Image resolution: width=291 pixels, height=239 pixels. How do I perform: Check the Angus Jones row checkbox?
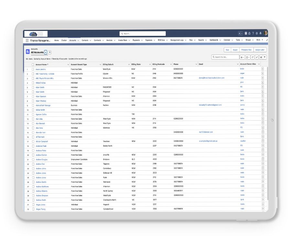pos(33,204)
